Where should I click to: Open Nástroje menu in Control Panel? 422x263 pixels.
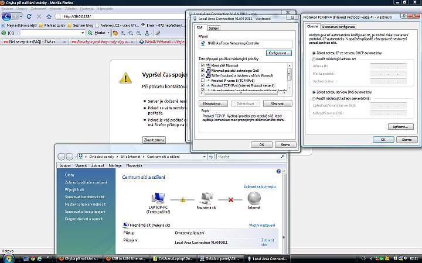115,165
